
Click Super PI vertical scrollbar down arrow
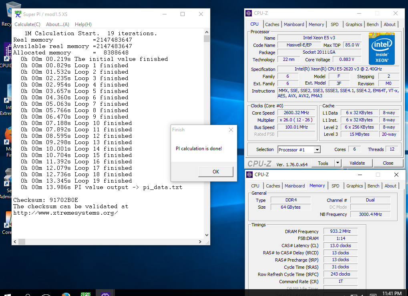point(207,235)
